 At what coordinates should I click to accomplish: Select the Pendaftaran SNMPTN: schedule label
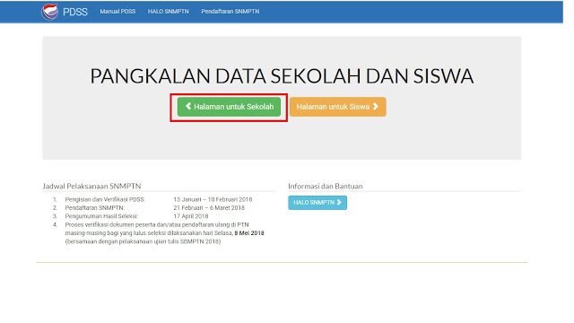[x=95, y=207]
